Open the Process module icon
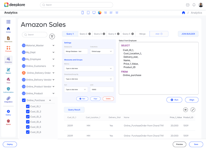206x150 pixels. pos(8,49)
